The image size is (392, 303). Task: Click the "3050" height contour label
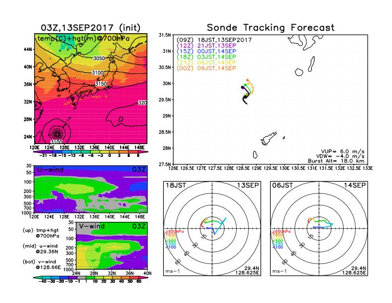(99, 58)
